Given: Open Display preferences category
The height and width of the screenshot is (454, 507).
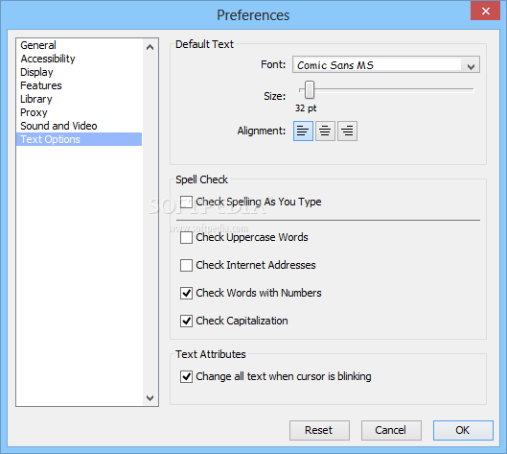Looking at the screenshot, I should [x=79, y=72].
